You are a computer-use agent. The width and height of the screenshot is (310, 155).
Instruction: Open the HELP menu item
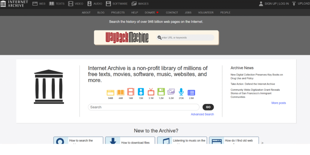point(135,12)
